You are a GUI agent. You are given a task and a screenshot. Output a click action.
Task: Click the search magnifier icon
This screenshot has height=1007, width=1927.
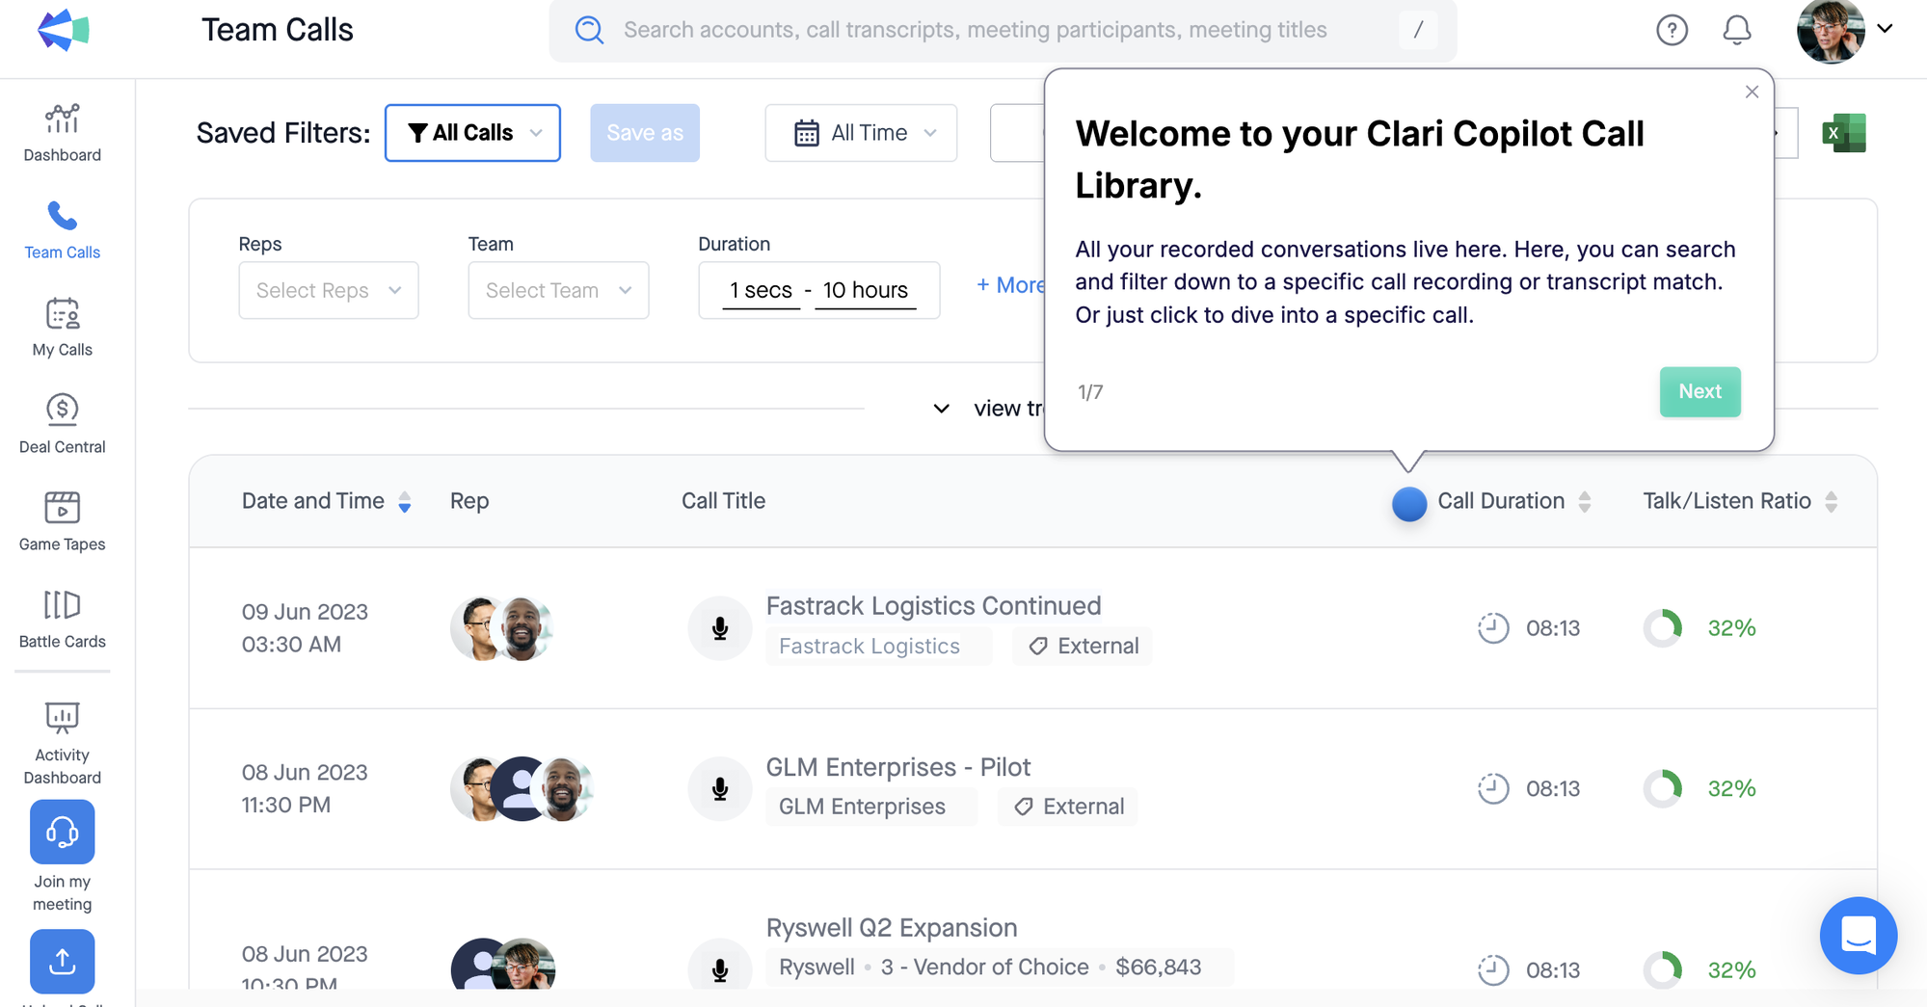coord(589,30)
